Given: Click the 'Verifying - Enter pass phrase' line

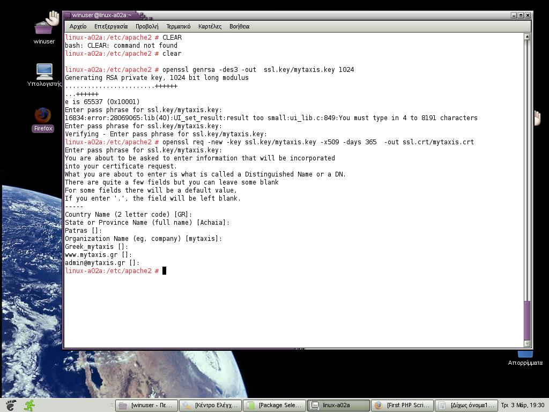Looking at the screenshot, I should (166, 134).
